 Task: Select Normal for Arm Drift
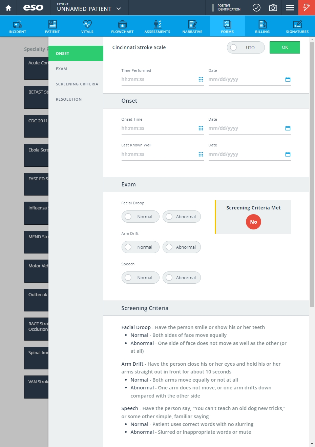click(140, 247)
